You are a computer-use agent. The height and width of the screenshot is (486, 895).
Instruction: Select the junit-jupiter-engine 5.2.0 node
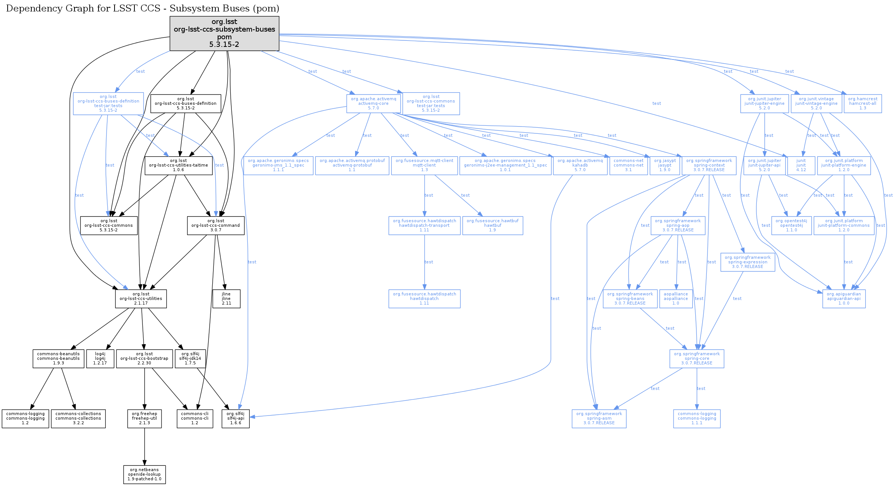pos(764,103)
